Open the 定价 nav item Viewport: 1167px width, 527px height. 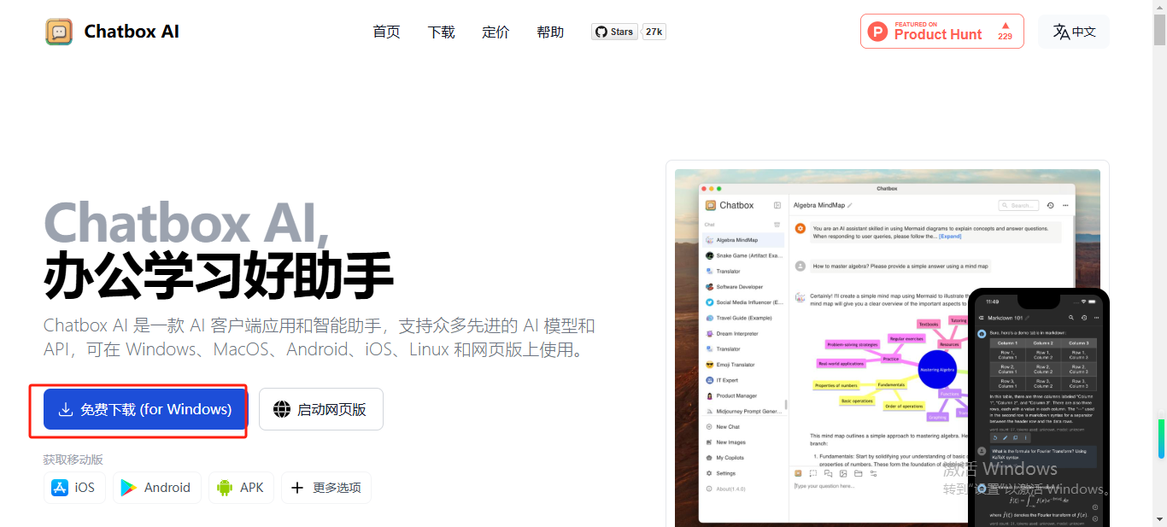pos(496,32)
